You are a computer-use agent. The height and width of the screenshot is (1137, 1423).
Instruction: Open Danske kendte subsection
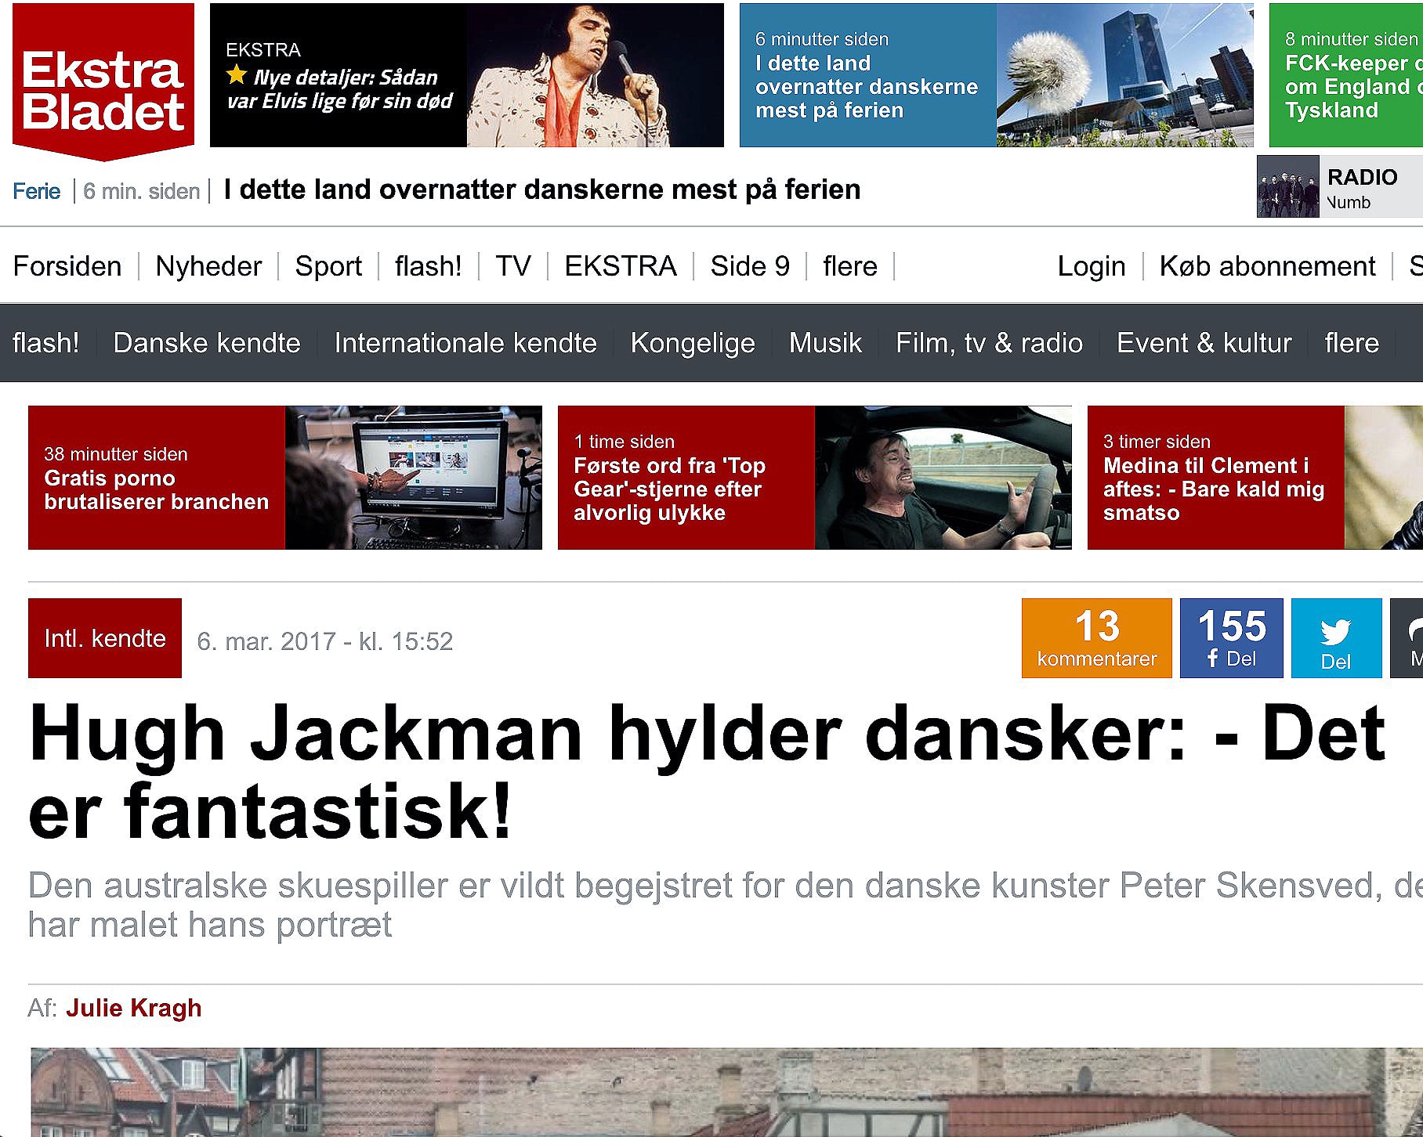tap(207, 343)
